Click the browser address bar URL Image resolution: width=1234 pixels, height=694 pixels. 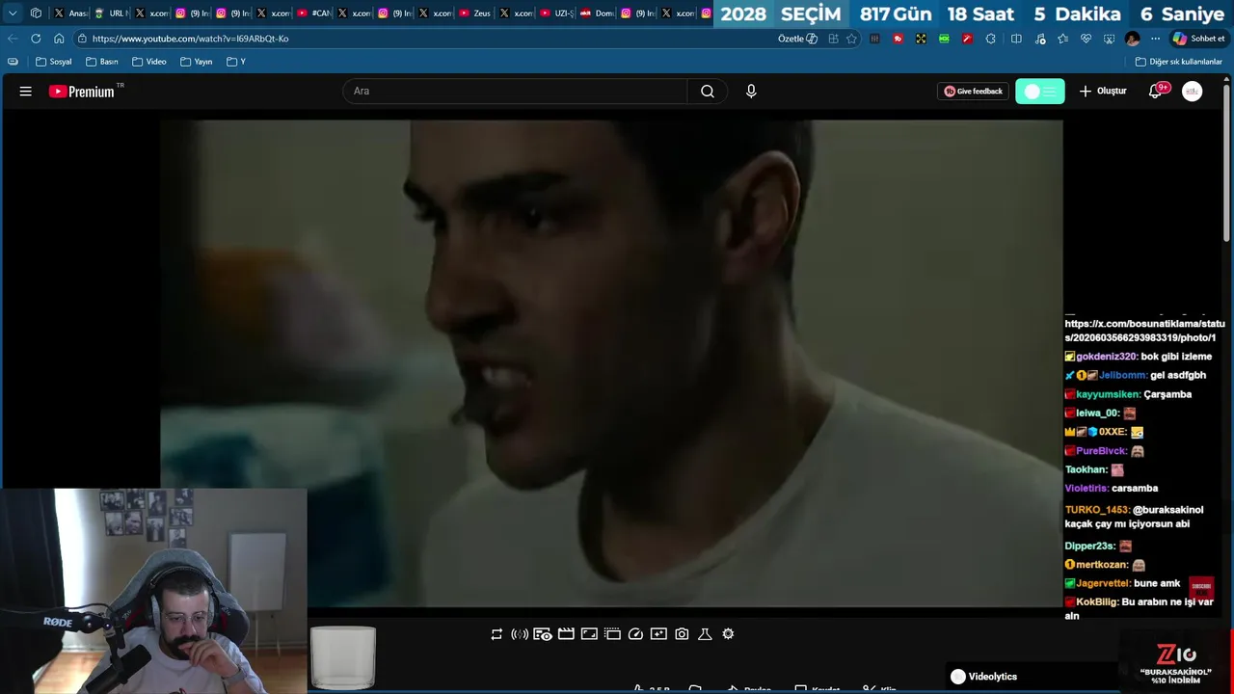point(190,39)
